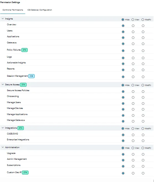Select View for Applications row
This screenshot has width=154, height=182.
pyautogui.click(x=133, y=38)
